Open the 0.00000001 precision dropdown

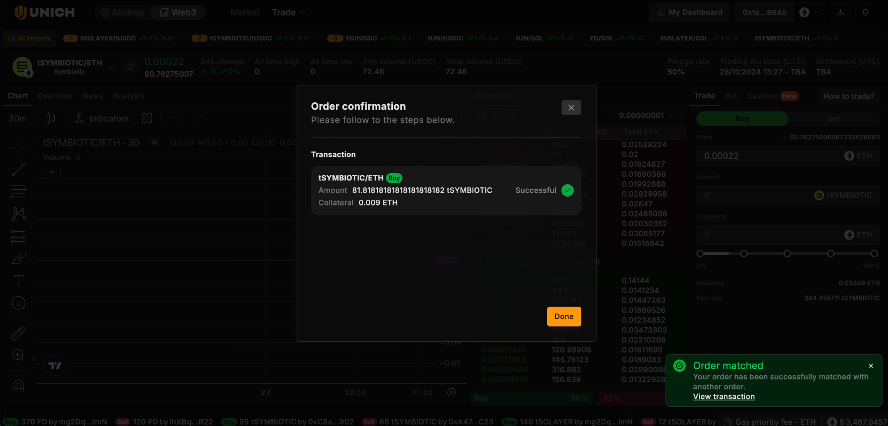pyautogui.click(x=646, y=115)
